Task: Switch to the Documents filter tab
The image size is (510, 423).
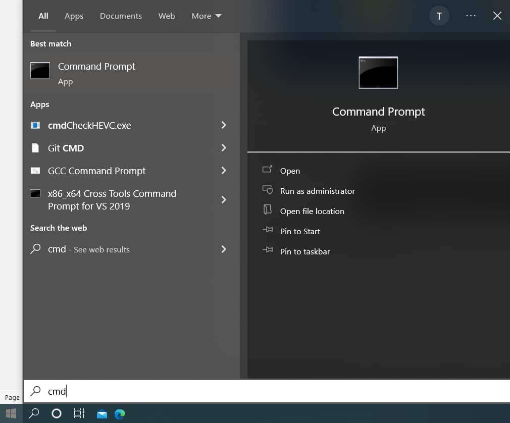Action: tap(121, 16)
